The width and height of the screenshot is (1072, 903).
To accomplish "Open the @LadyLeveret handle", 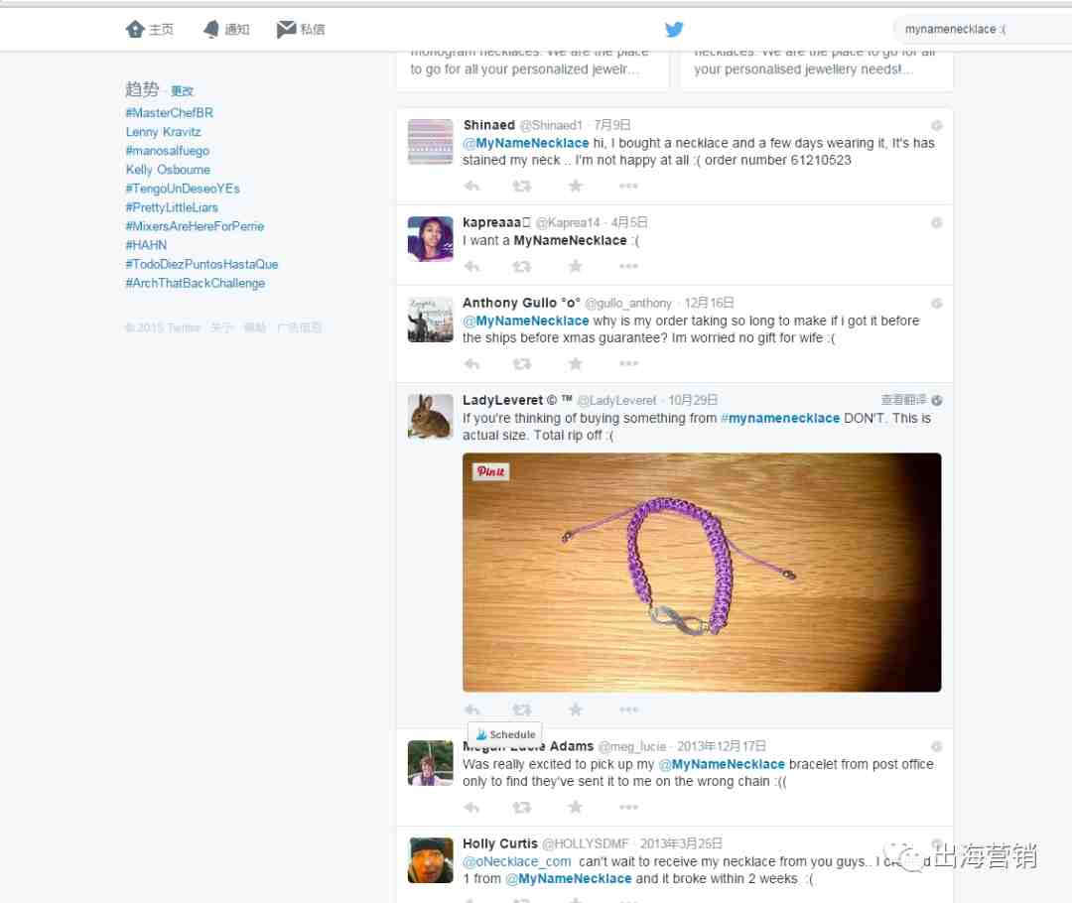I will pyautogui.click(x=616, y=401).
